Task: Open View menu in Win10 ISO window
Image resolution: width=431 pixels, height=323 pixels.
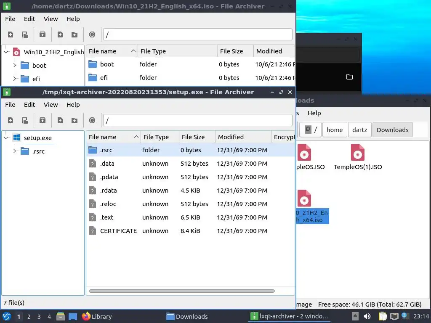Action: click(x=51, y=19)
